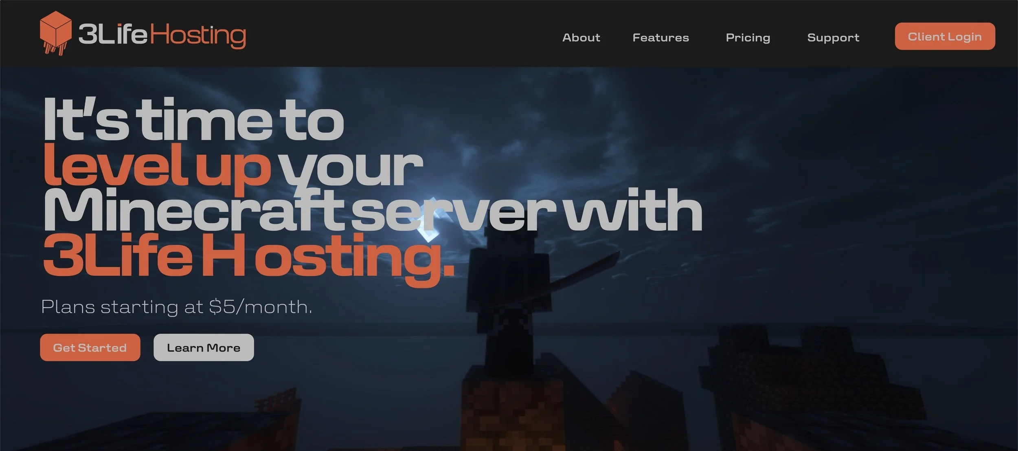This screenshot has width=1018, height=451.
Task: Click the "Plans starting at $5/month." text
Action: pyautogui.click(x=176, y=307)
